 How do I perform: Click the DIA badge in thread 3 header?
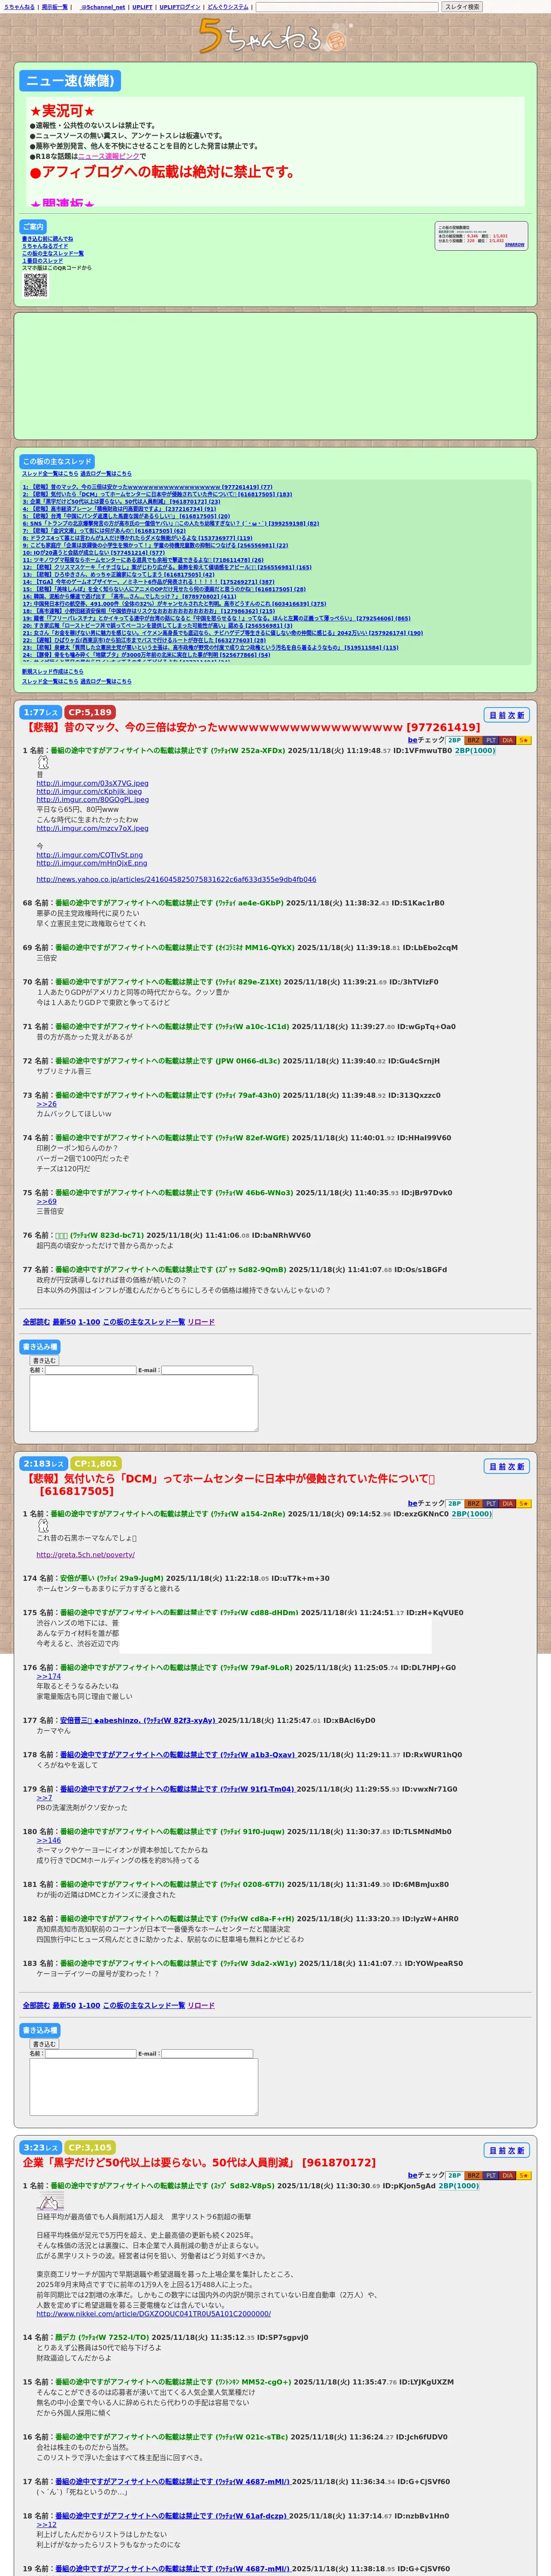click(x=507, y=2175)
